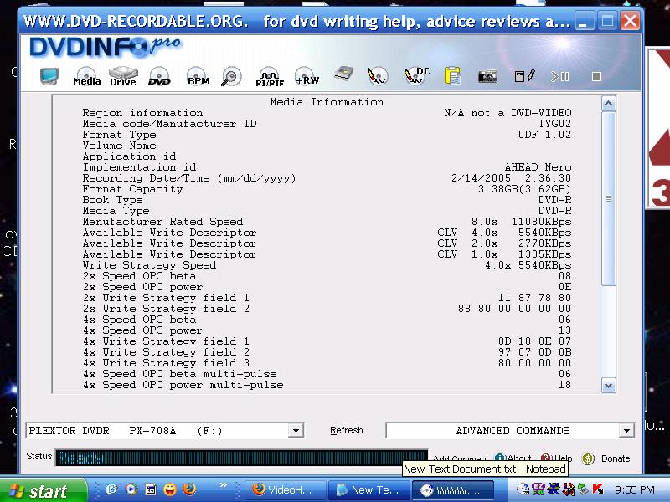670x502 pixels.
Task: Click the '2x Speed OPC beta' row
Action: pos(327,276)
